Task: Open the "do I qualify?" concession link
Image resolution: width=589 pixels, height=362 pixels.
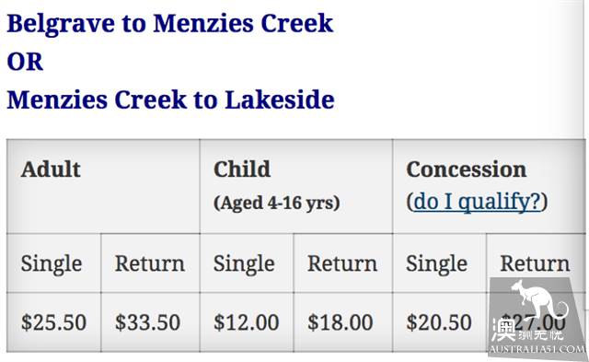Action: (x=477, y=202)
